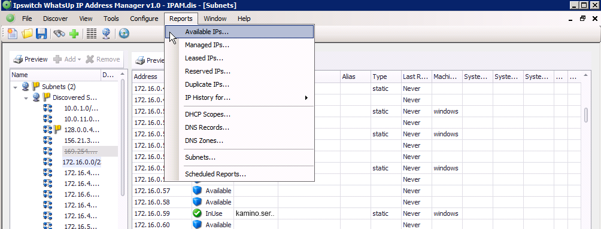601x229 pixels.
Task: Open the Help menu
Action: [244, 19]
